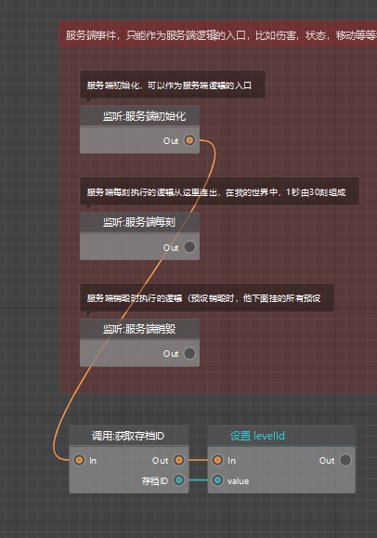This screenshot has height=538, width=377.
Task: Click the Out pin of 监听:服务端销毁 node
Action: 189,353
